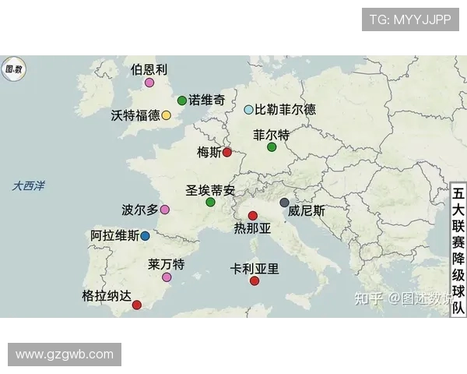The width and height of the screenshot is (467, 374).
Task: Click the 伯恩利 label
Action: point(149,69)
